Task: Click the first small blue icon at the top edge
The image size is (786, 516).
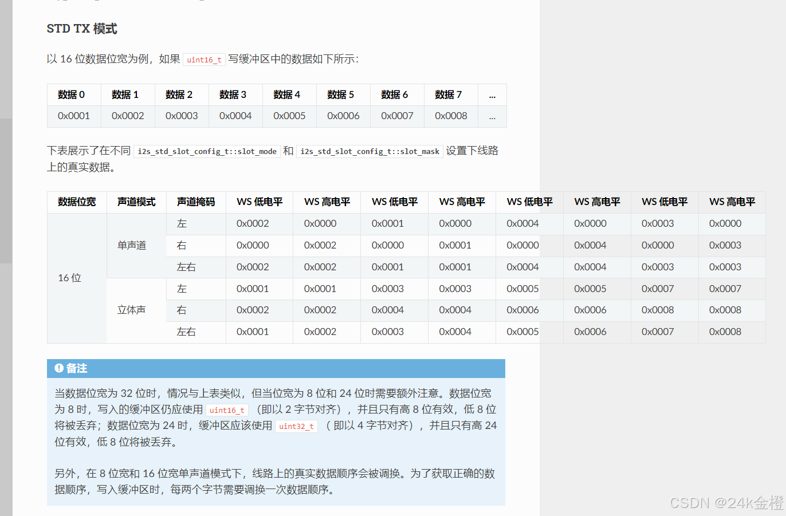Action: (x=58, y=2)
